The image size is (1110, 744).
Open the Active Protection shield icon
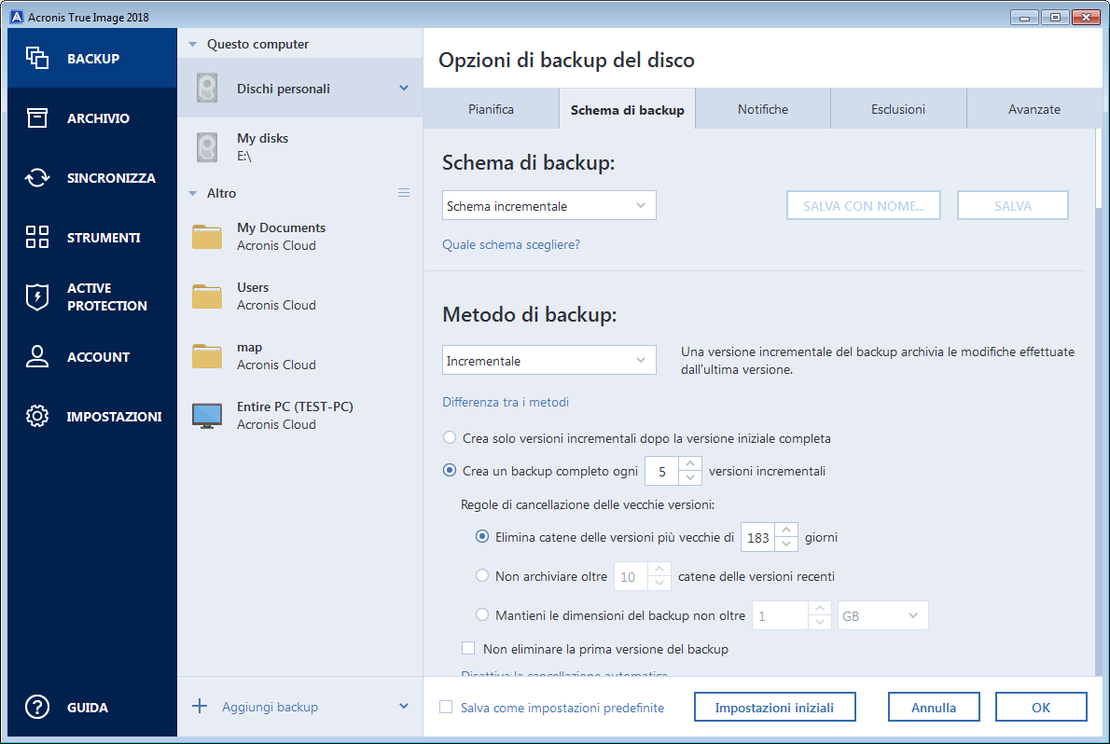(x=36, y=297)
